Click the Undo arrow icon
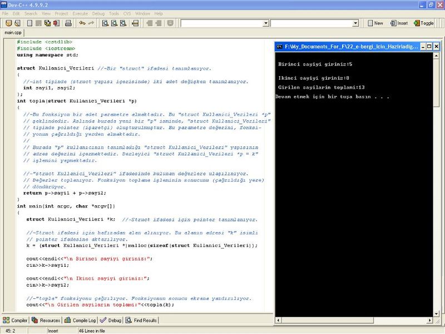The image size is (445, 334). coord(82,23)
